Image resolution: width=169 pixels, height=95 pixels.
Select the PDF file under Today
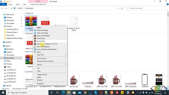[x=45, y=21]
